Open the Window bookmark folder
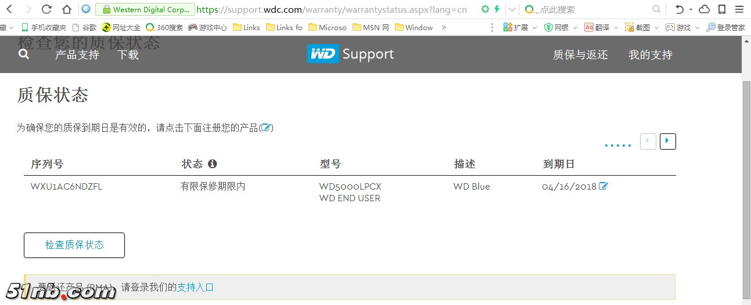 414,27
